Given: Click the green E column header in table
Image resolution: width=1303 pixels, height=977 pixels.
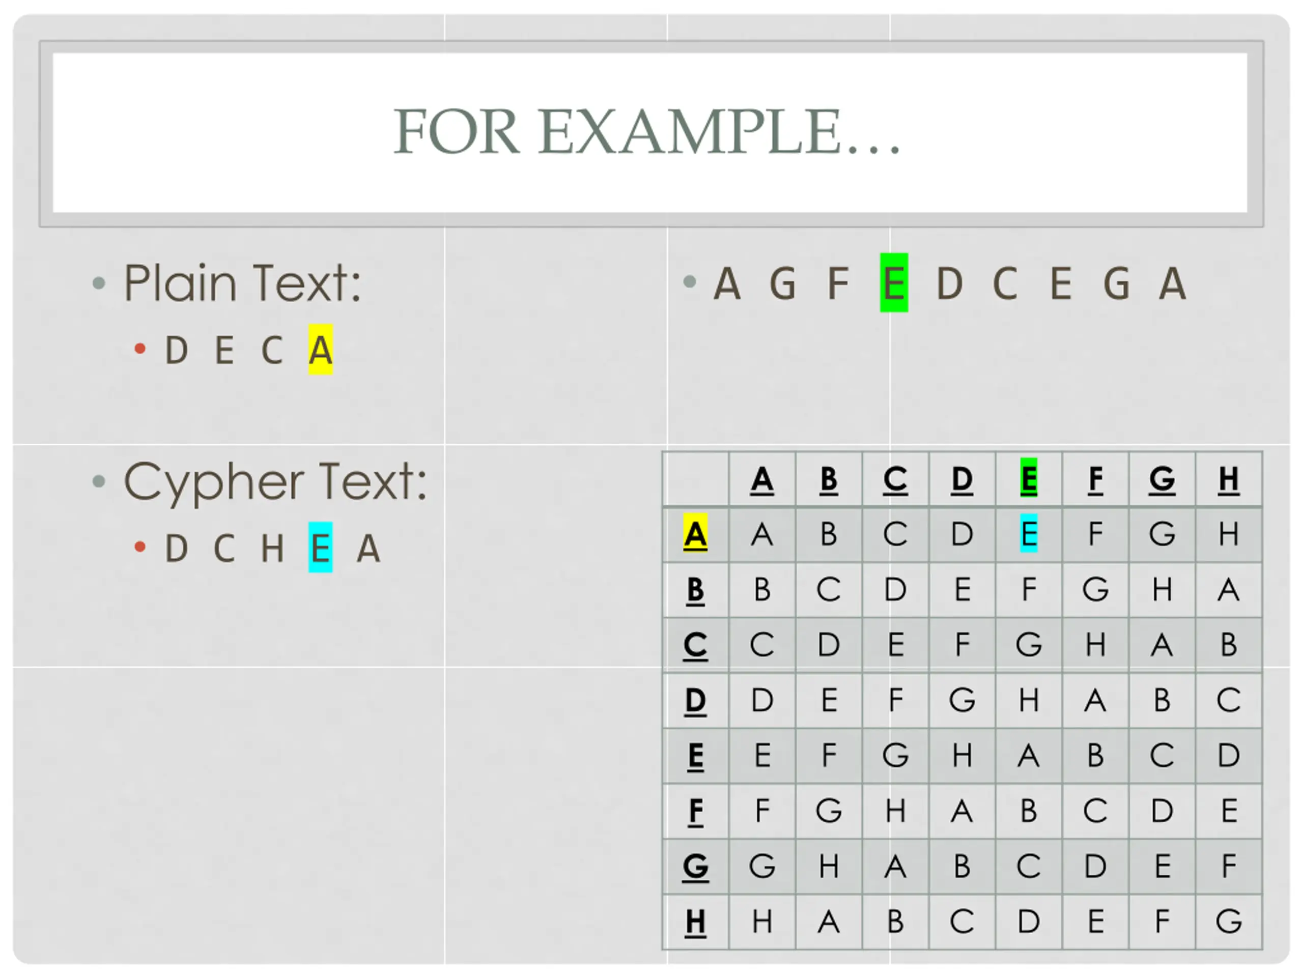Looking at the screenshot, I should [x=1029, y=479].
